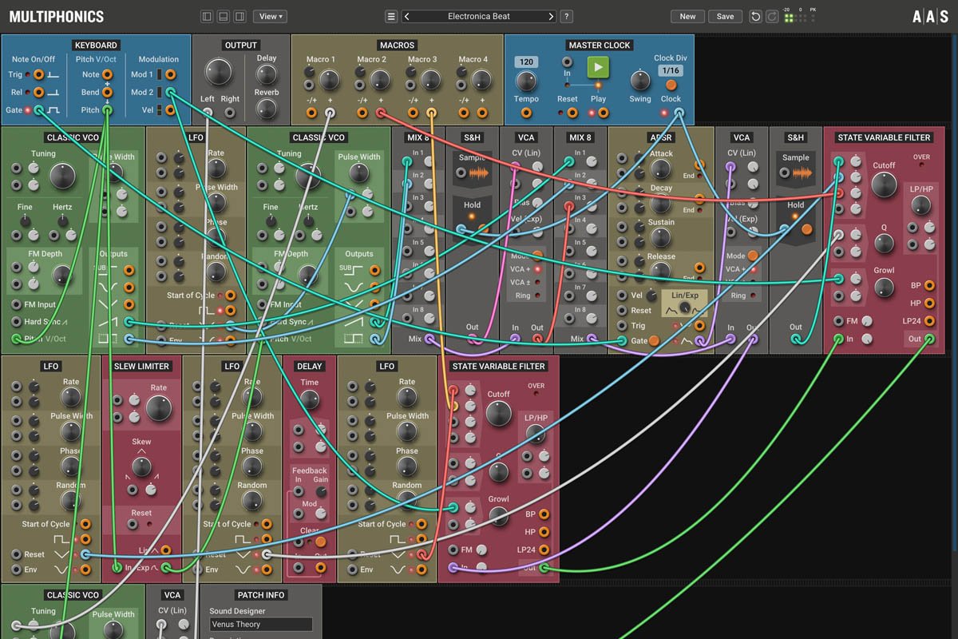Viewport: 958px width, 639px height.
Task: Click the Output Reverb knob
Action: [267, 109]
